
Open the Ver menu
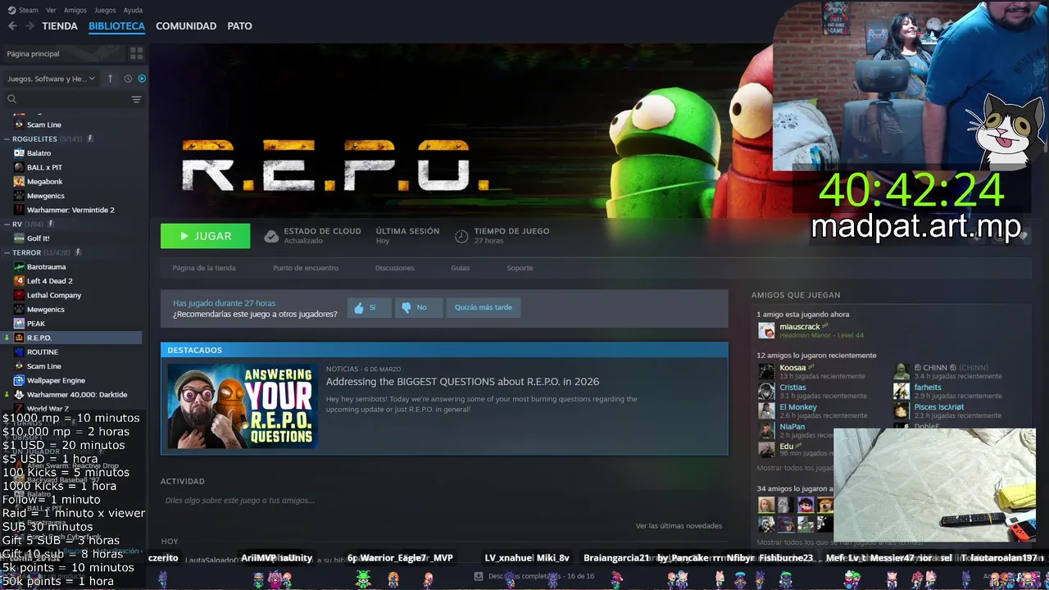click(x=52, y=11)
